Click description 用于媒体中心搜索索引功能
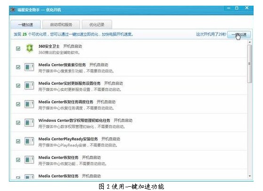This screenshot has width=263, height=191. [76, 71]
